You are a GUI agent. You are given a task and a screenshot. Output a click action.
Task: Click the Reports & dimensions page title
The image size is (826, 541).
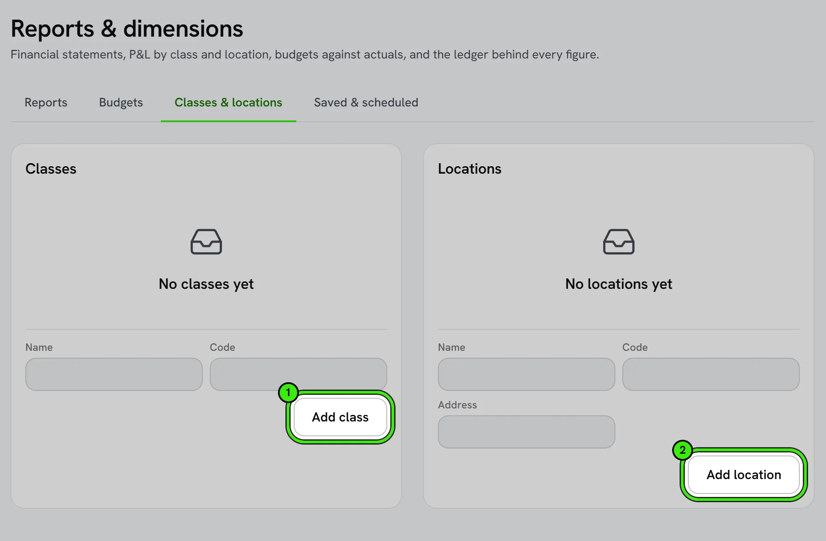tap(127, 29)
